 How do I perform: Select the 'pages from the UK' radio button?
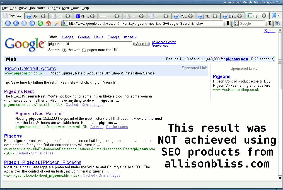[x=84, y=50]
